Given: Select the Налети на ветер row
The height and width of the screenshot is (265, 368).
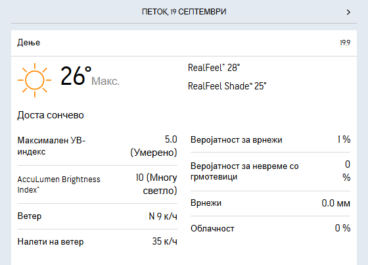Looking at the screenshot, I should tap(97, 241).
